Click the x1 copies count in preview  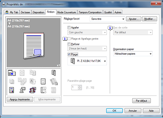pyautogui.click(x=58, y=65)
